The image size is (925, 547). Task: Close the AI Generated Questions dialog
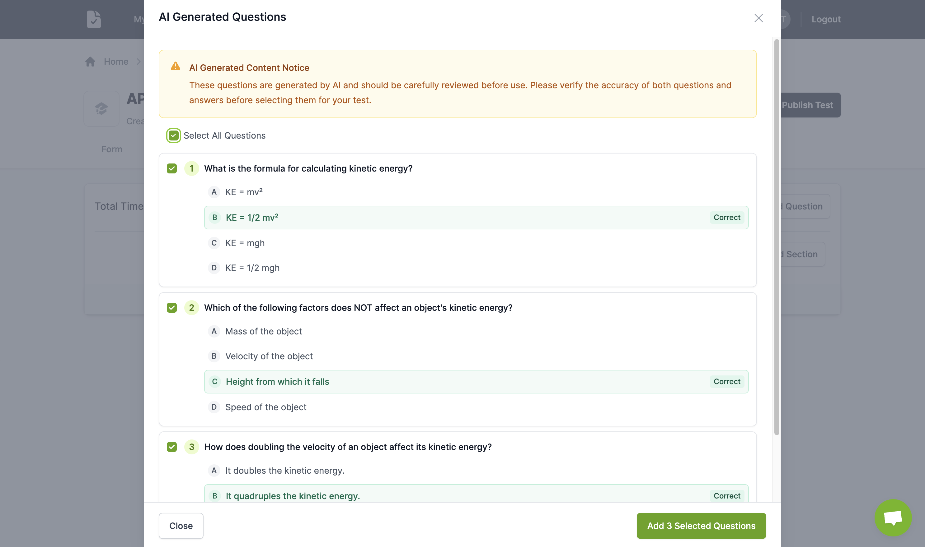point(758,18)
